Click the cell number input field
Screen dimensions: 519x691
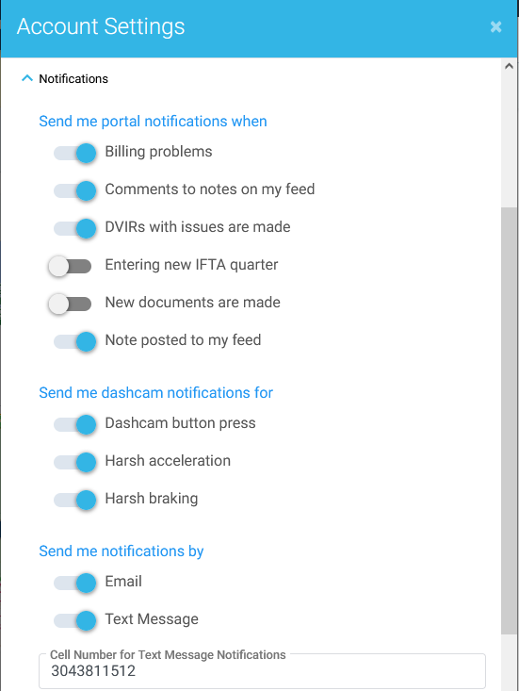(x=263, y=670)
